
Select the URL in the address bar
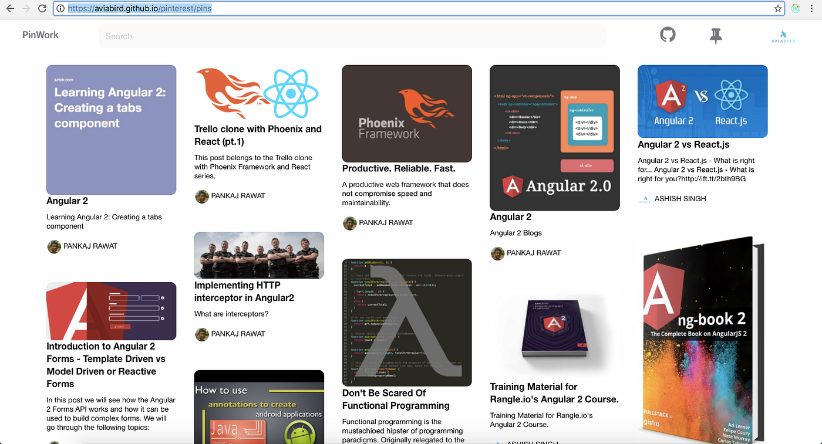tap(140, 8)
